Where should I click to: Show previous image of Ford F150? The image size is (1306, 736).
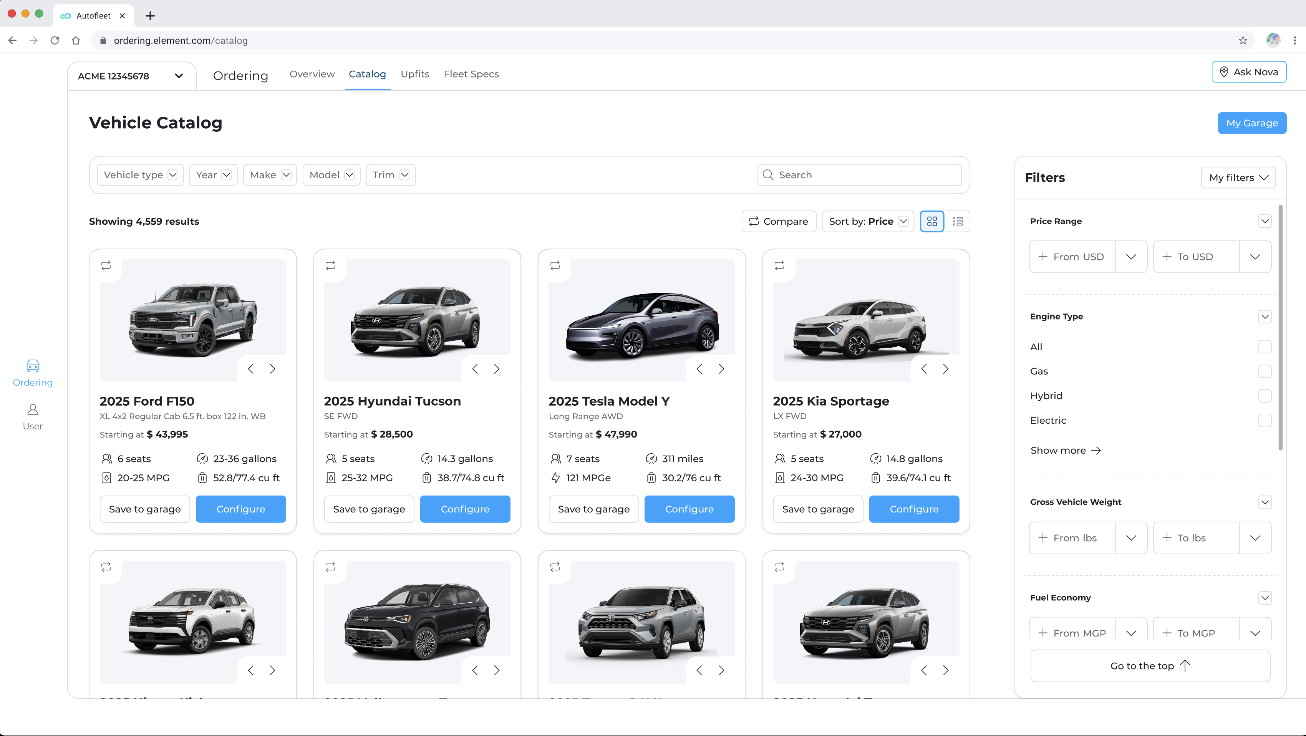[x=250, y=369]
